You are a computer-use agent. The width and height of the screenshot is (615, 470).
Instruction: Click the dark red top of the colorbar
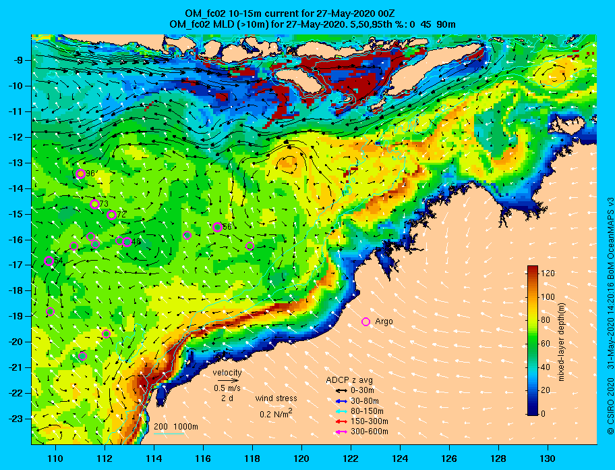coord(533,269)
